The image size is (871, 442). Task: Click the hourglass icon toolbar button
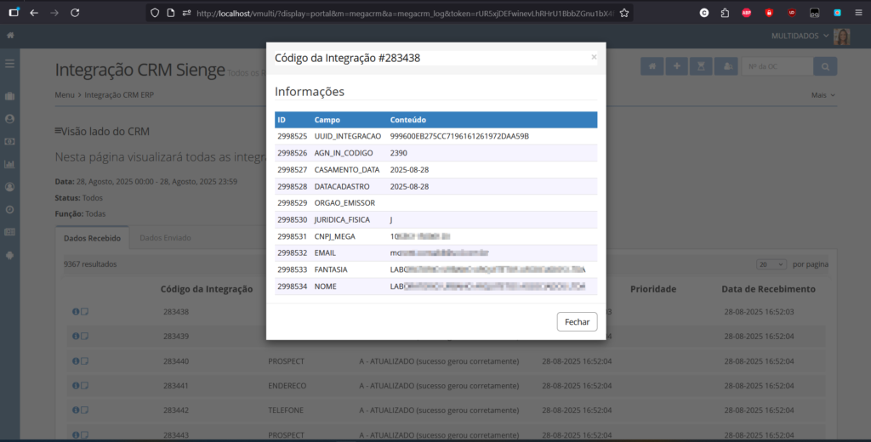(701, 67)
